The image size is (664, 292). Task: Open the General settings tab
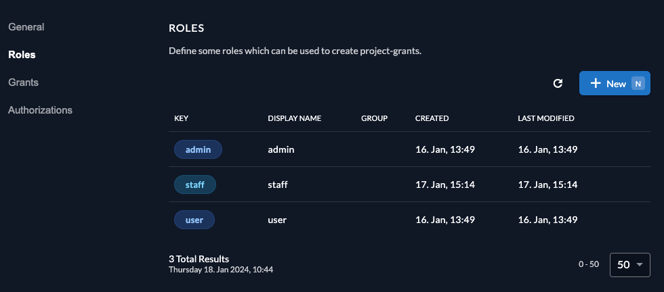tap(26, 27)
